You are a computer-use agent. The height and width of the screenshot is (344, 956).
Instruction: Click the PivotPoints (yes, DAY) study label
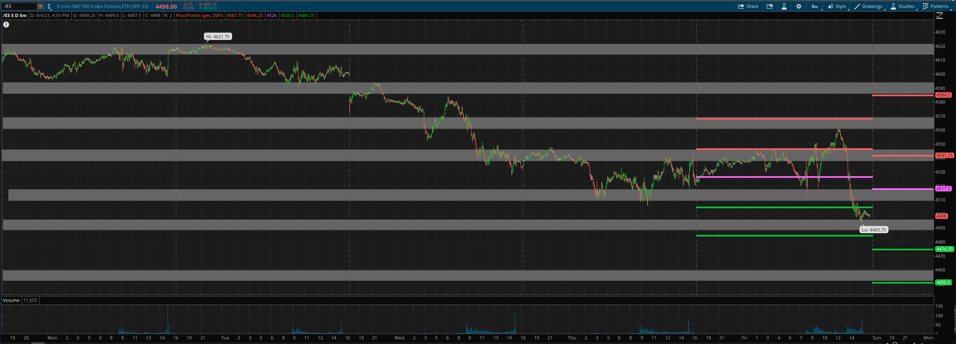pos(199,15)
